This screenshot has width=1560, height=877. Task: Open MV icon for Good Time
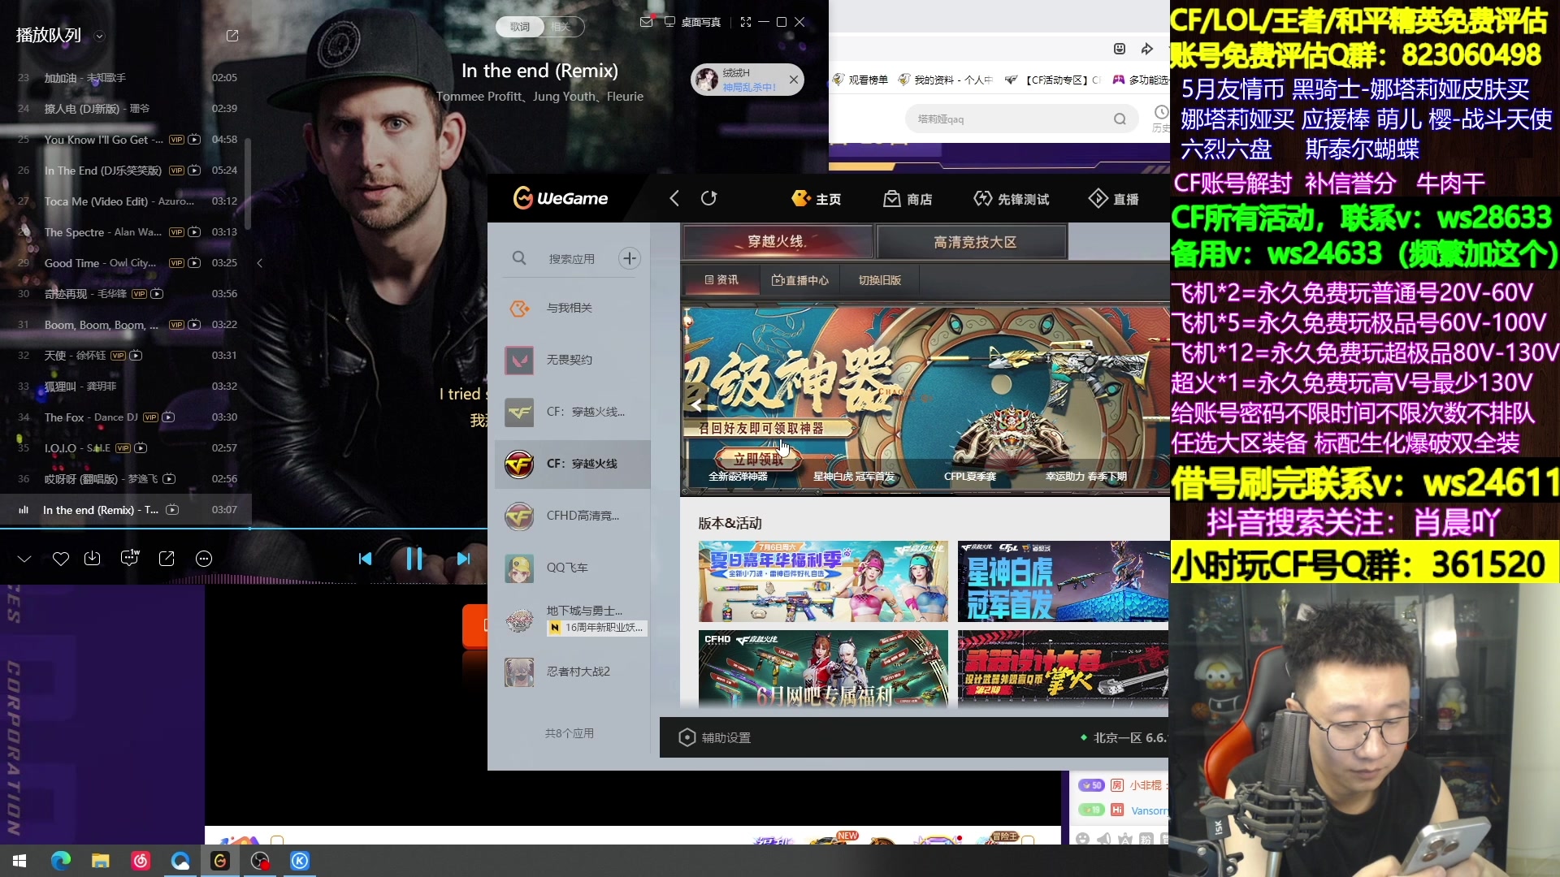(194, 263)
